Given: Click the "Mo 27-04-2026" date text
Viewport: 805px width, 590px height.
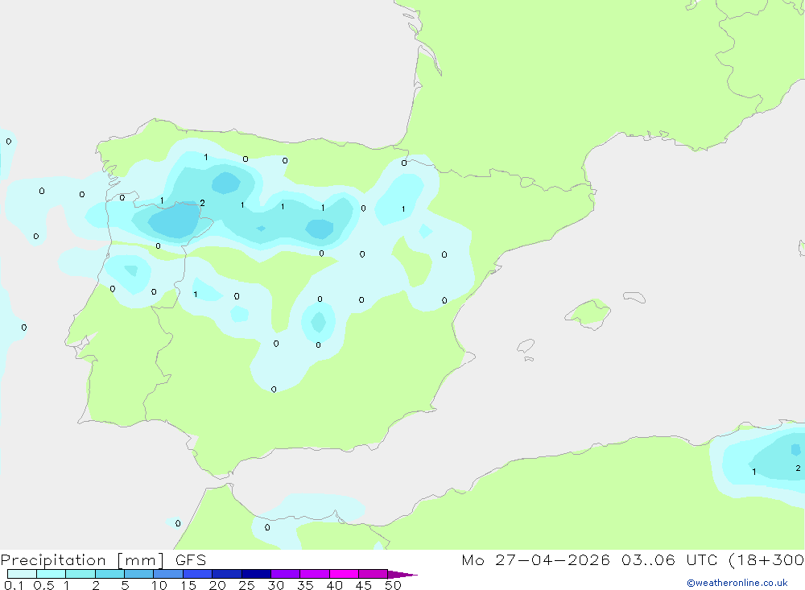Looking at the screenshot, I should coord(535,559).
